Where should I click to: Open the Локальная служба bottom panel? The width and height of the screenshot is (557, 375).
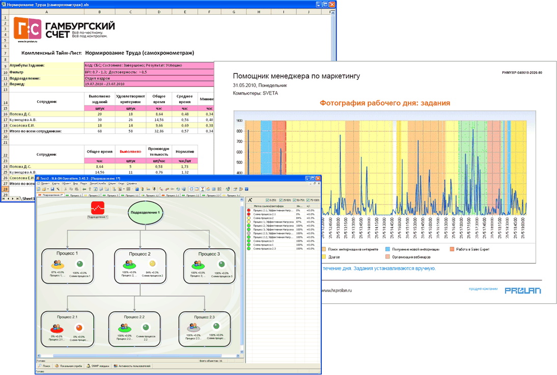coord(69,366)
